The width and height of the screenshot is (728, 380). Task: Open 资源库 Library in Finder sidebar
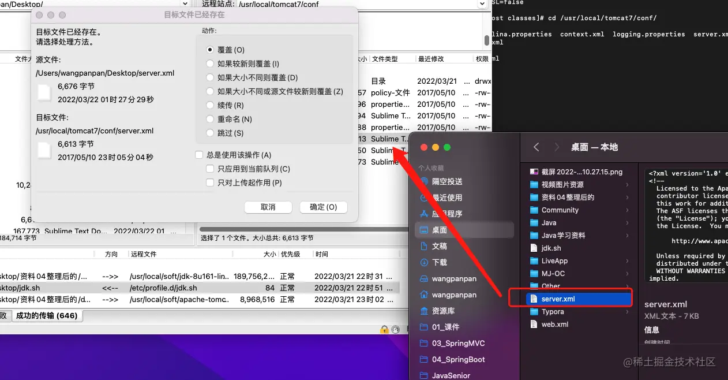[x=437, y=311]
